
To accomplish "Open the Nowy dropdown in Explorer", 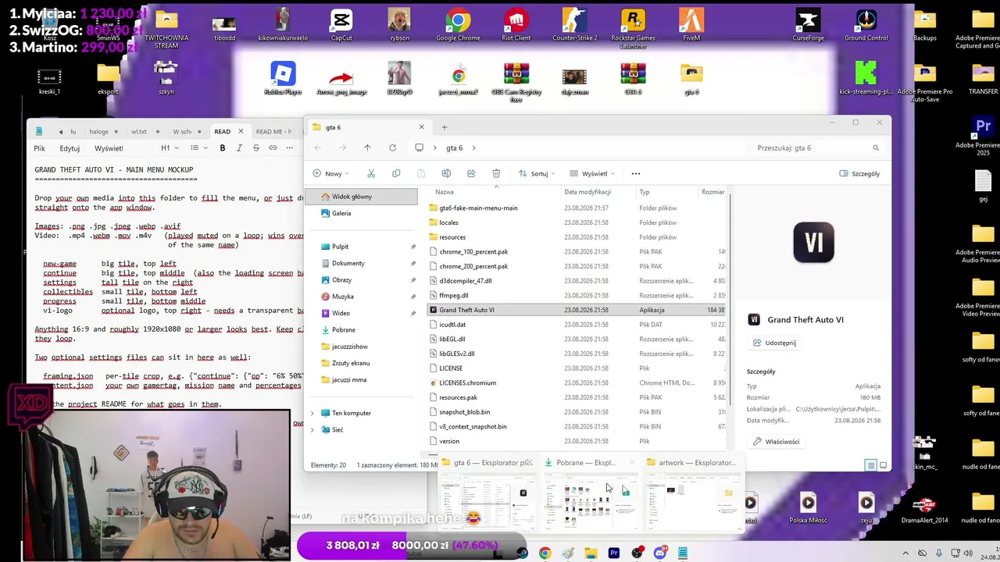I will [x=332, y=173].
